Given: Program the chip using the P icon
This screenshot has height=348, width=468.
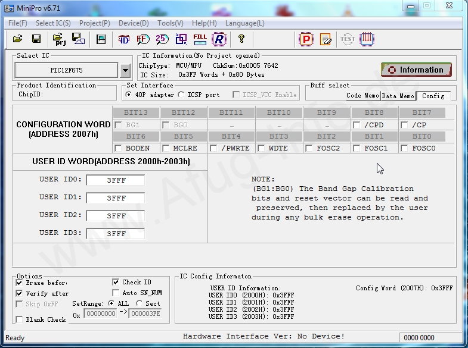Looking at the screenshot, I should point(306,39).
